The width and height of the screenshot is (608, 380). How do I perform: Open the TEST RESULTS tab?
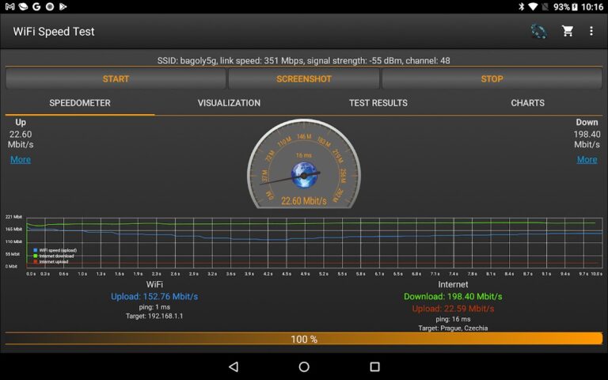coord(378,103)
